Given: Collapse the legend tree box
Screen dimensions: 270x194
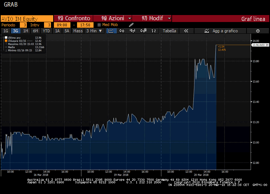Looking at the screenshot, I should tap(3, 37).
